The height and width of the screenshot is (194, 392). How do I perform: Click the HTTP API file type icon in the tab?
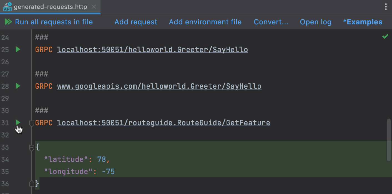(7, 7)
